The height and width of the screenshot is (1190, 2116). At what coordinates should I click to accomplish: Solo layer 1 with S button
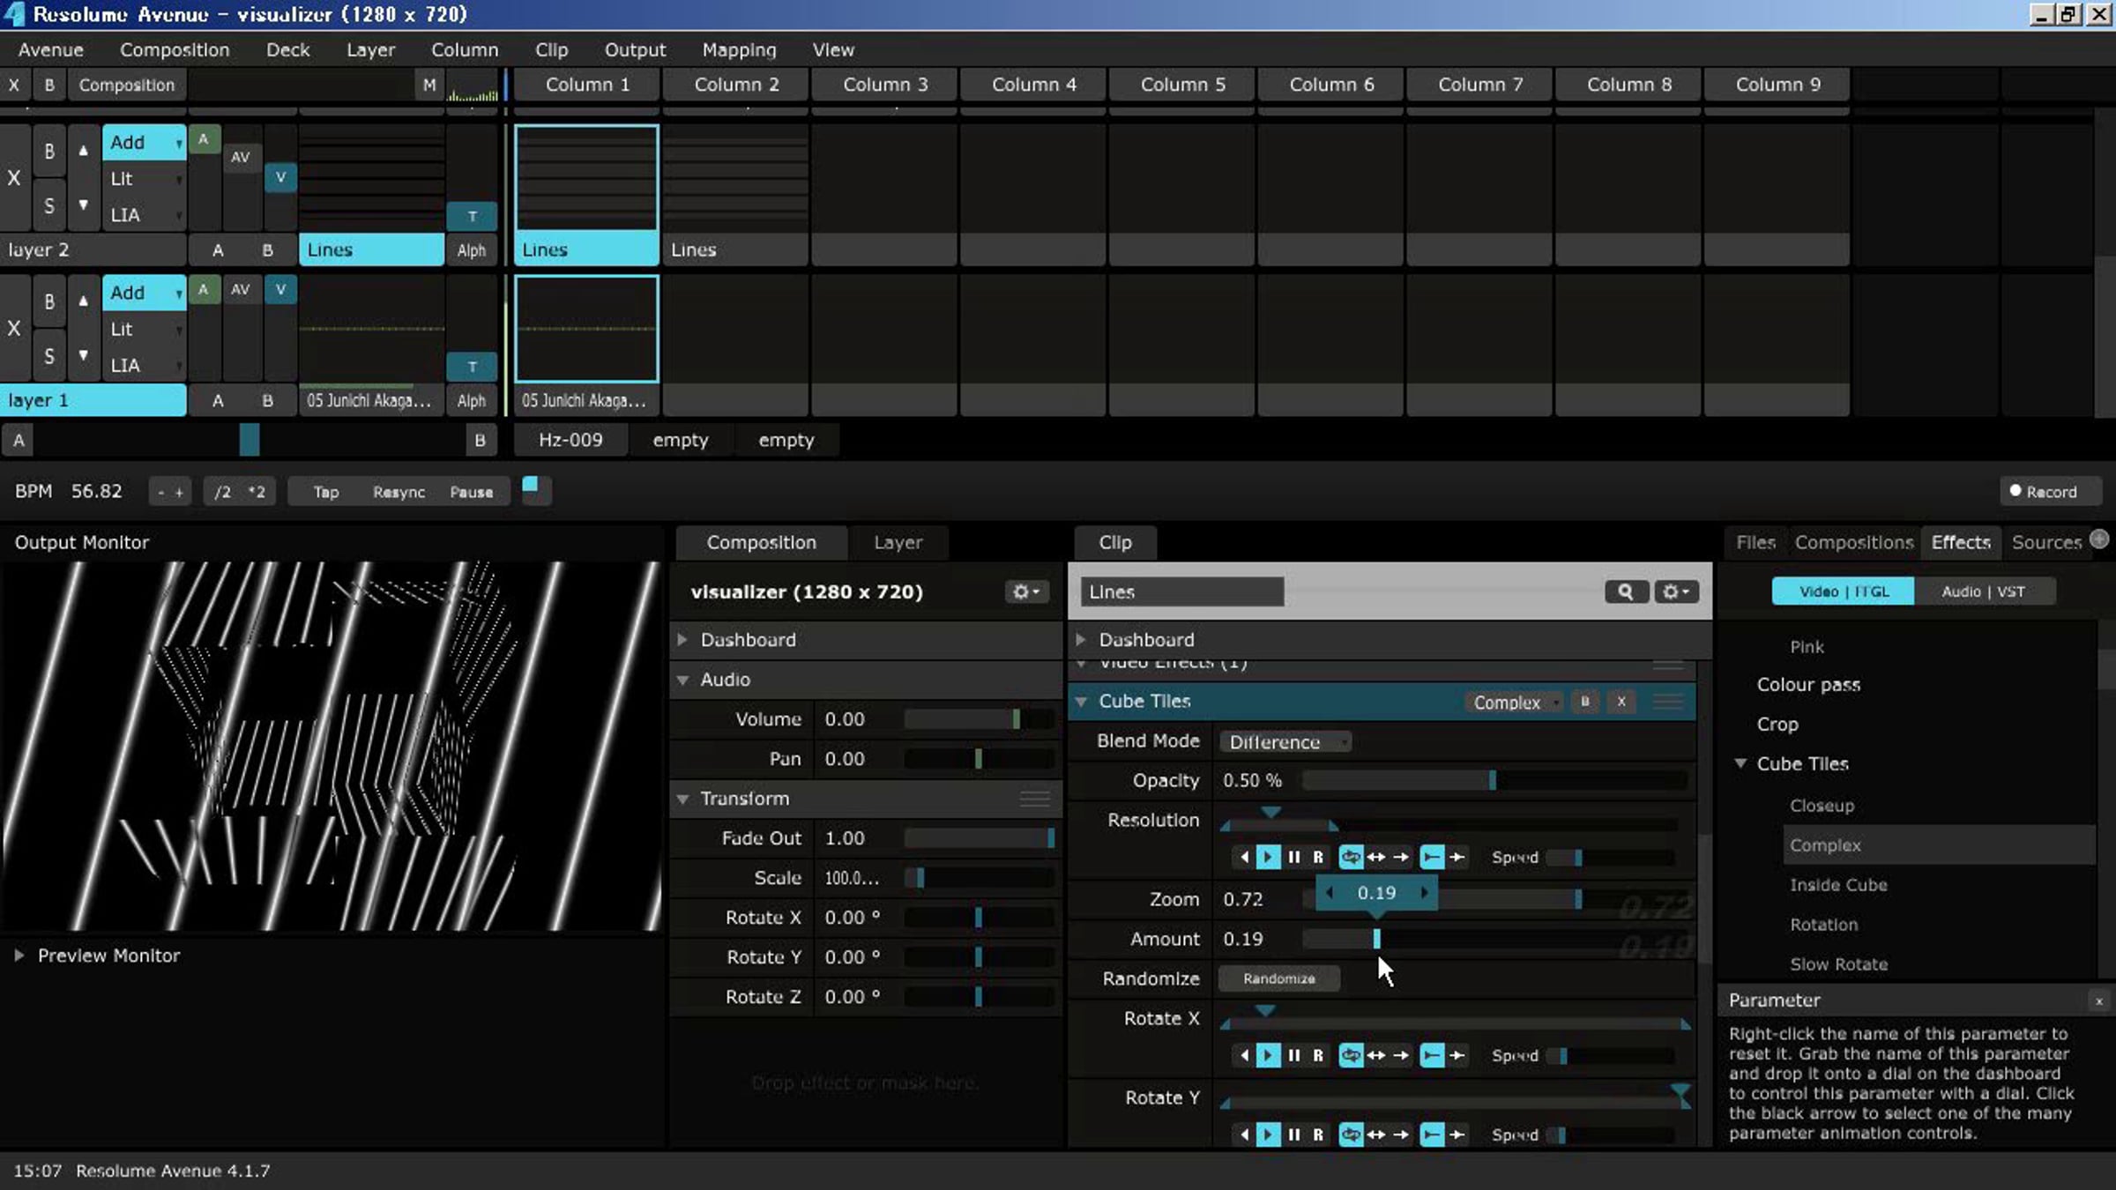[x=49, y=356]
